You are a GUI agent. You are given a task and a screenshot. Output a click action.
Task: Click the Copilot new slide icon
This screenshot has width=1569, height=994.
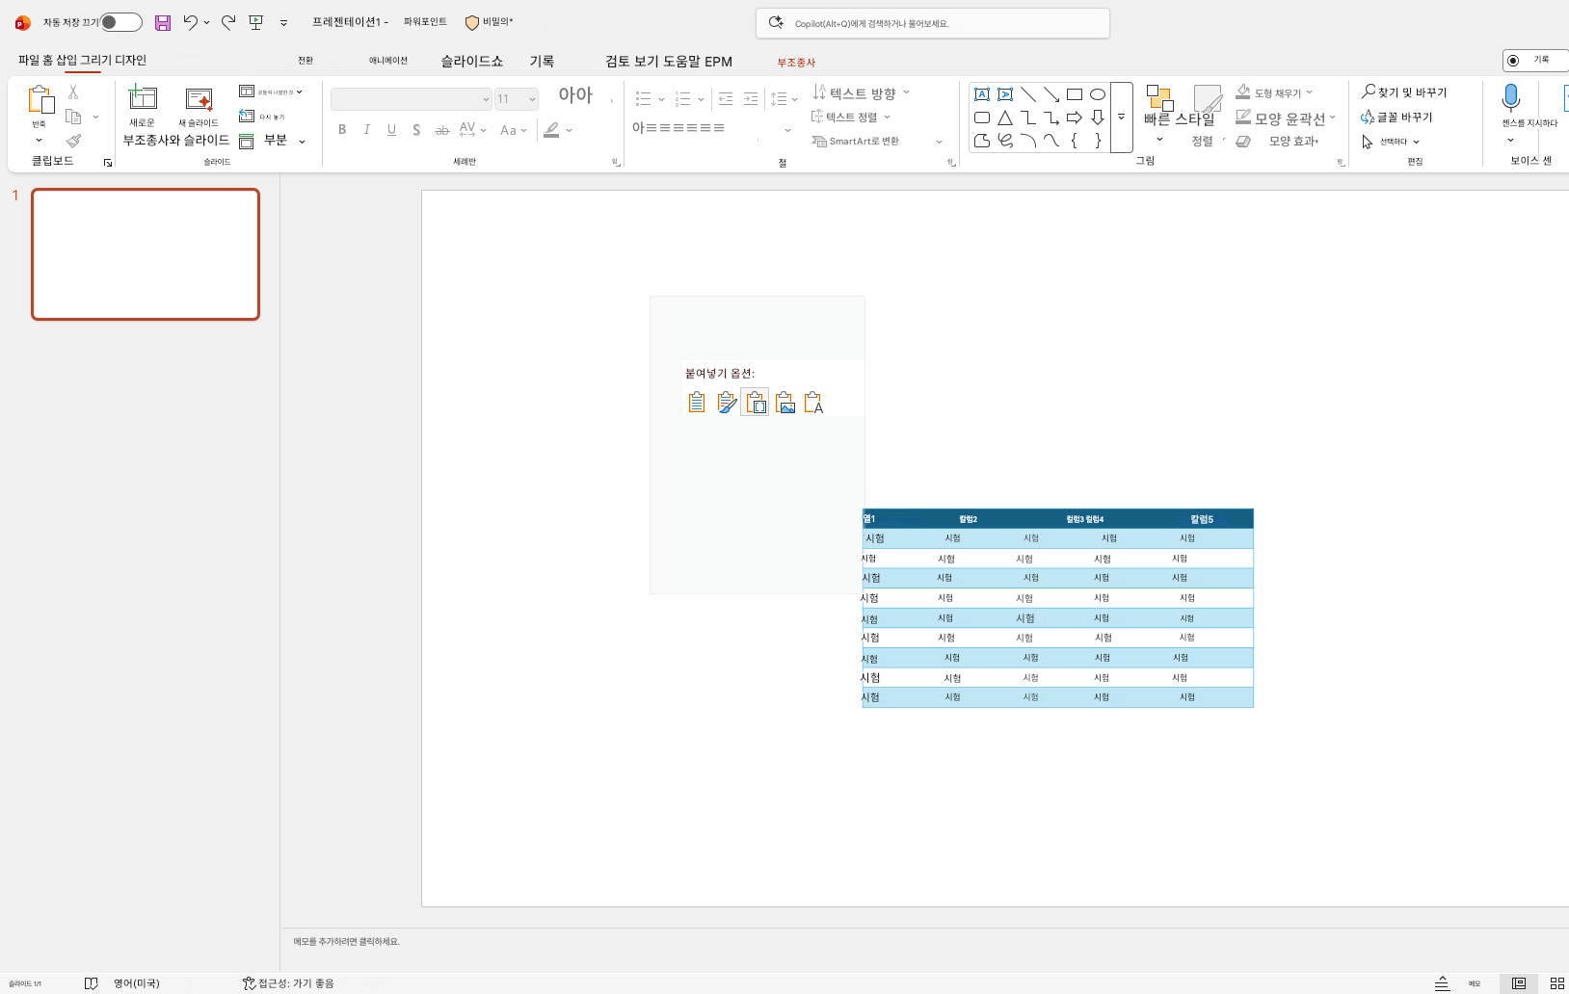(199, 99)
